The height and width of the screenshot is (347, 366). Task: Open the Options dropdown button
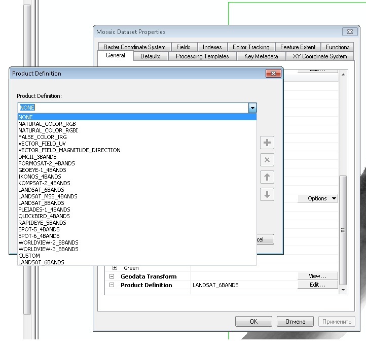[x=317, y=198]
